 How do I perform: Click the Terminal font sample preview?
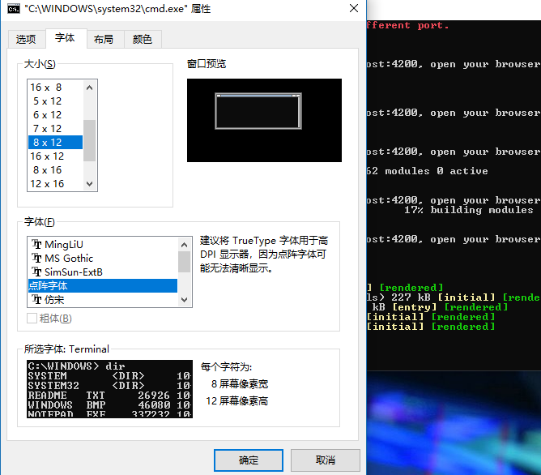109,389
